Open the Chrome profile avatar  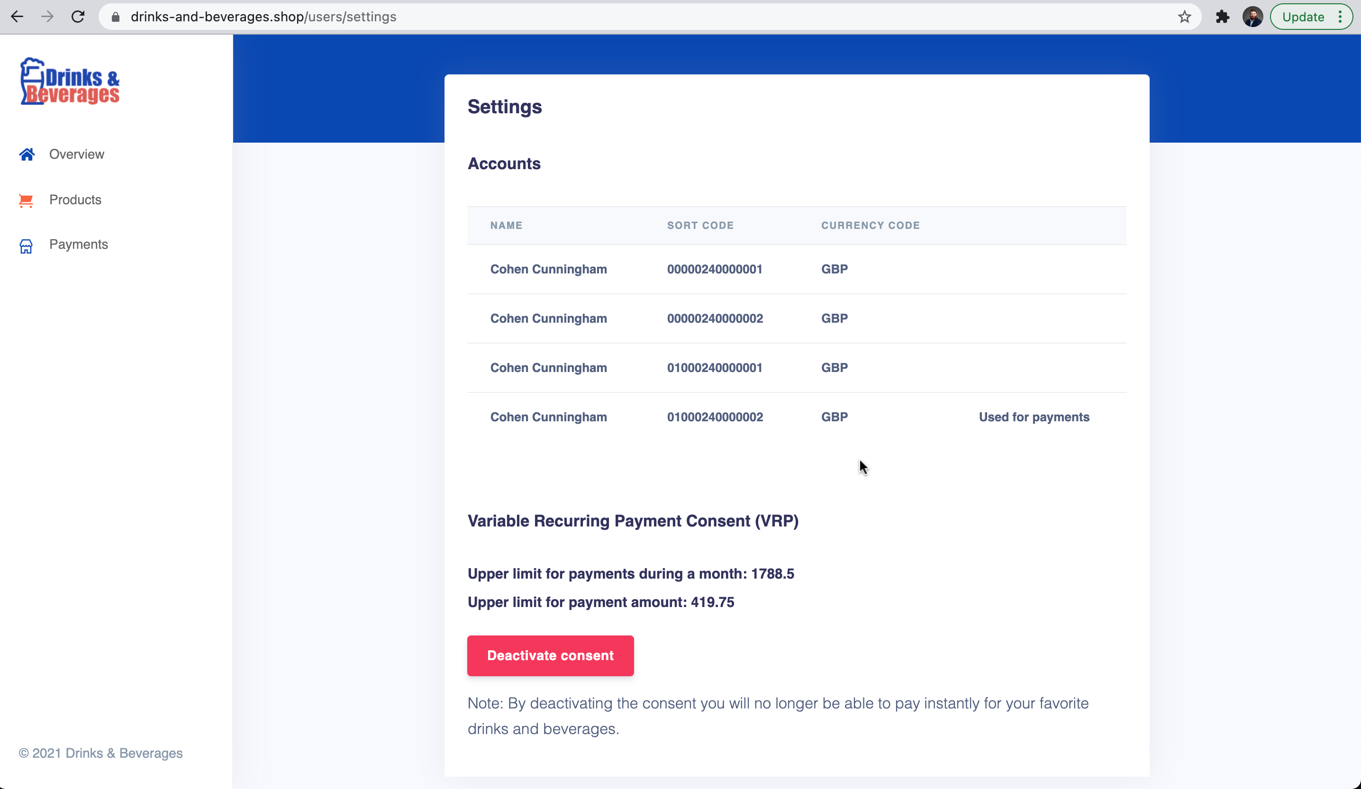[x=1252, y=17]
